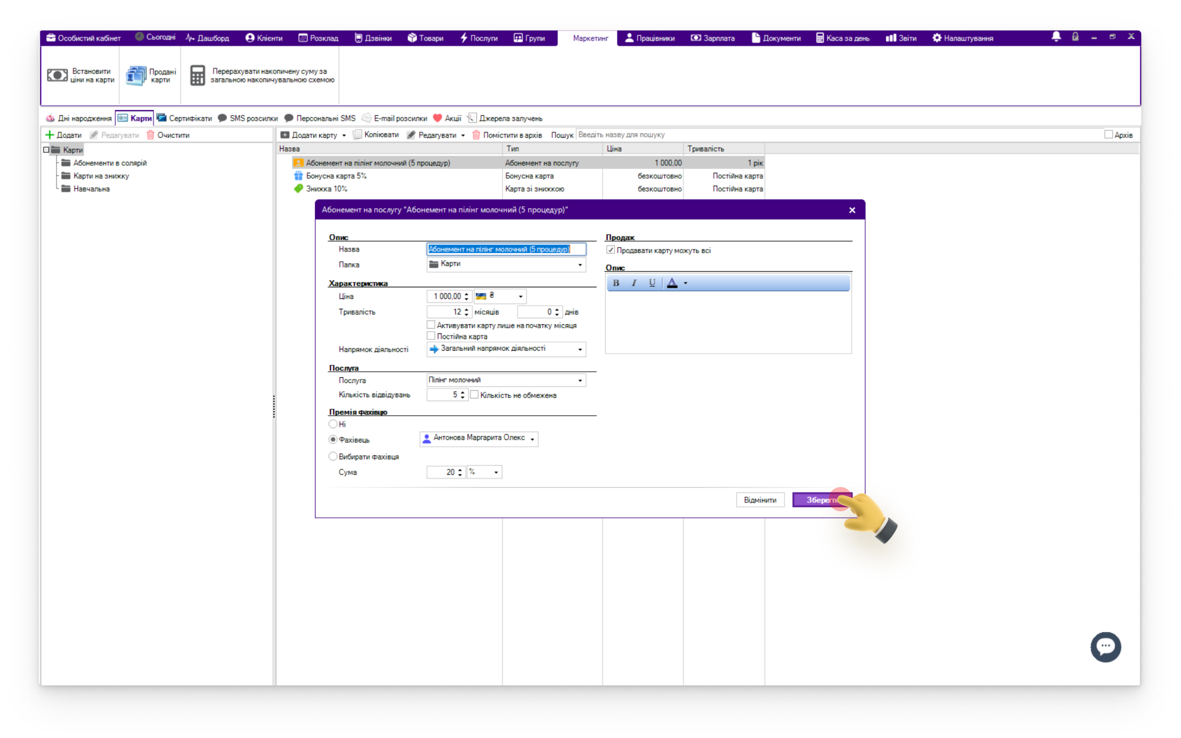This screenshot has width=1181, height=738.
Task: Toggle Активувати карту лише на початку місяця
Action: coord(430,325)
